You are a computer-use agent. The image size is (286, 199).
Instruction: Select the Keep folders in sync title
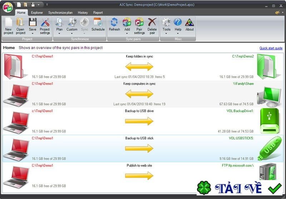(x=139, y=56)
